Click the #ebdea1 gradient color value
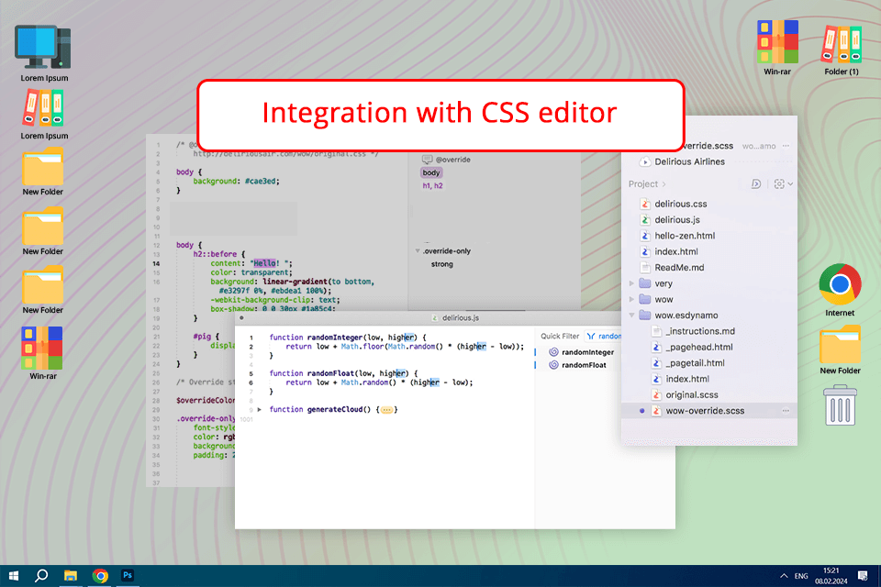The image size is (881, 587). [288, 291]
